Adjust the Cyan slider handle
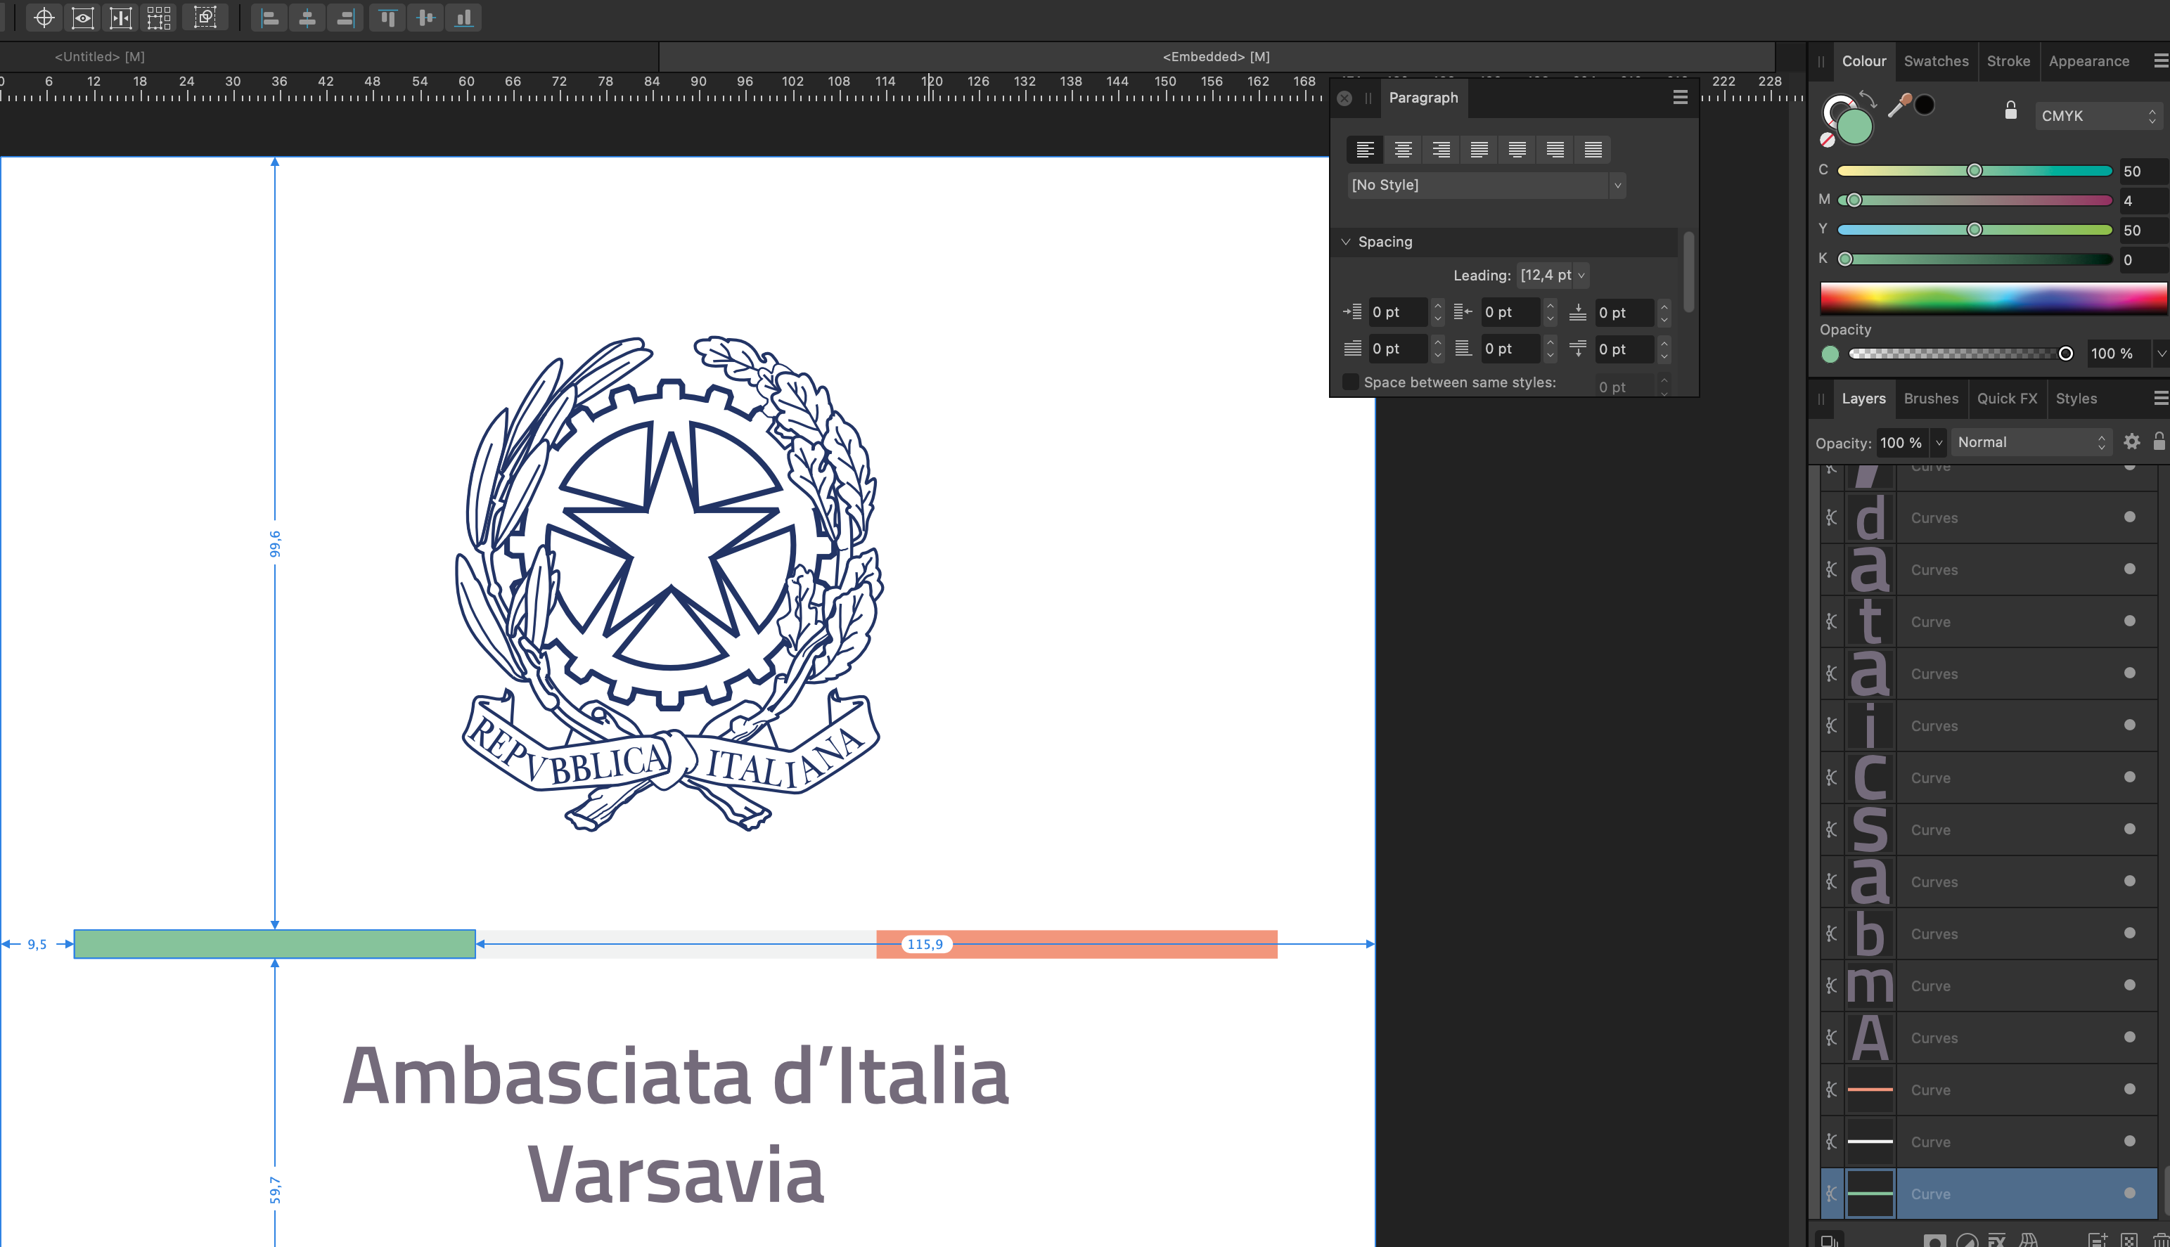2170x1247 pixels. pyautogui.click(x=1975, y=170)
